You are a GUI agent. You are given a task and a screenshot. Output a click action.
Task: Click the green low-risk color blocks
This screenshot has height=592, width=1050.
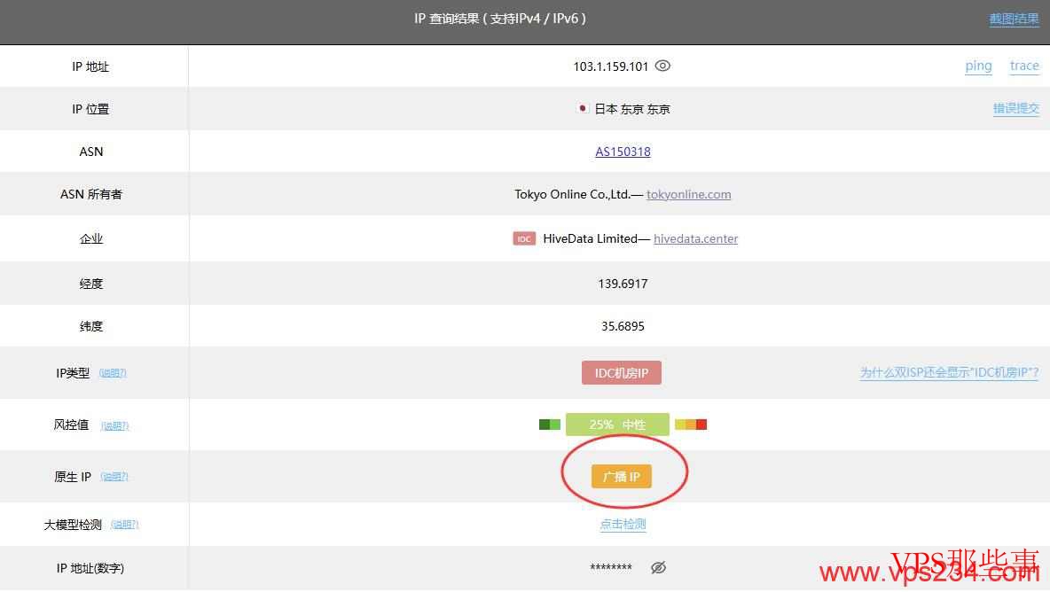point(550,425)
